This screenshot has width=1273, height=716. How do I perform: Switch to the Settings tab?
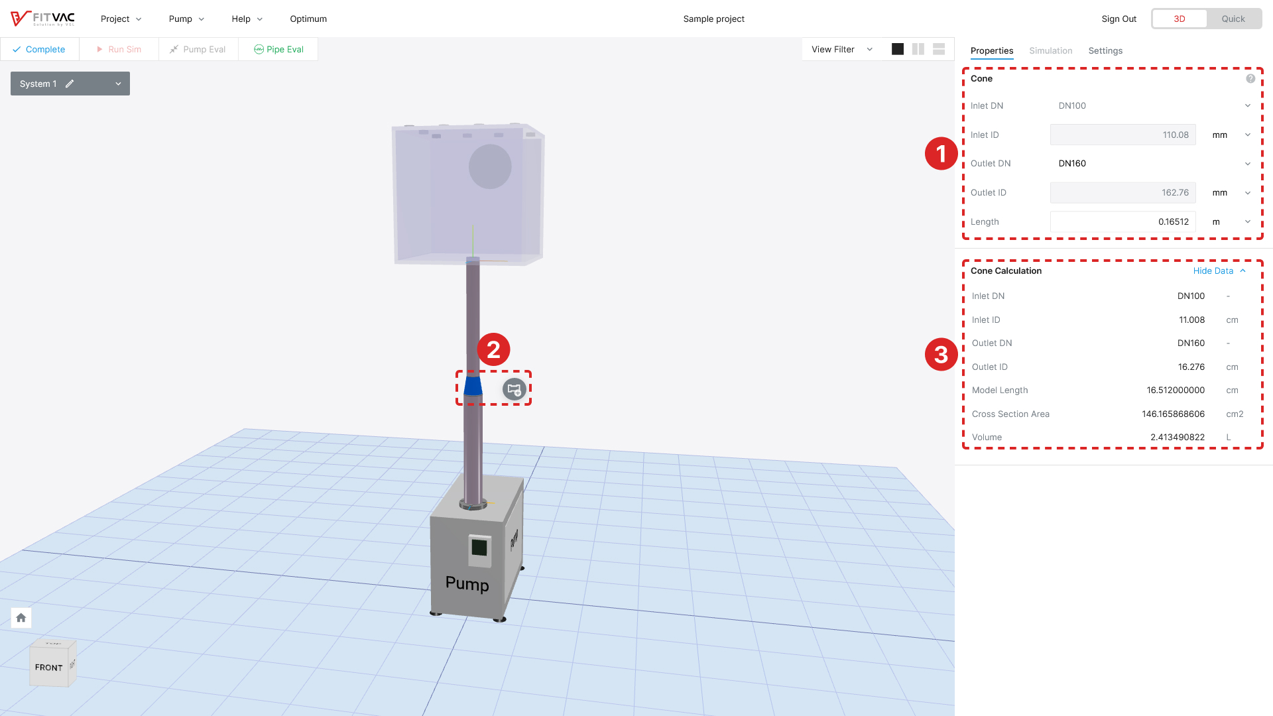point(1105,50)
